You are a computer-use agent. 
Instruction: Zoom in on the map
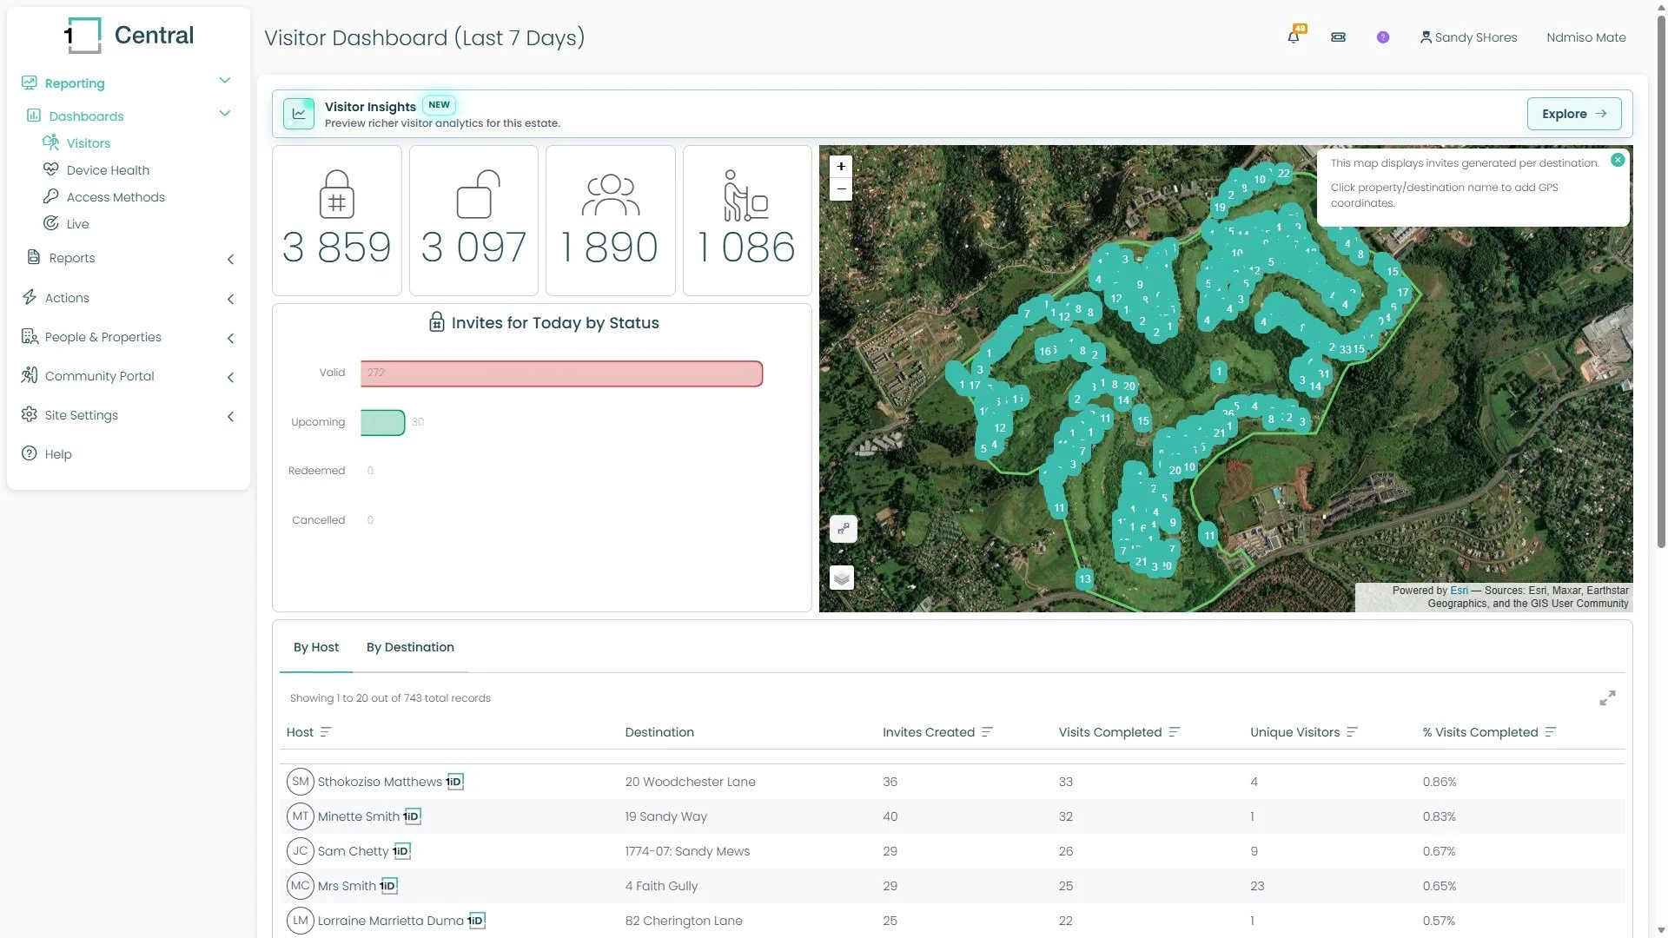point(841,166)
